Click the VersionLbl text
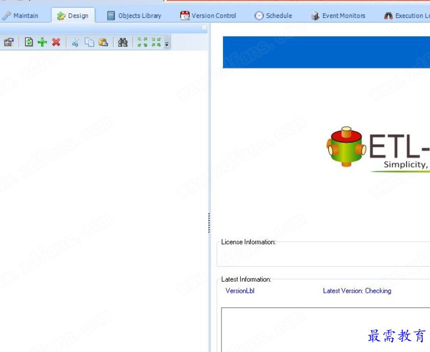This screenshot has width=430, height=352. (240, 291)
